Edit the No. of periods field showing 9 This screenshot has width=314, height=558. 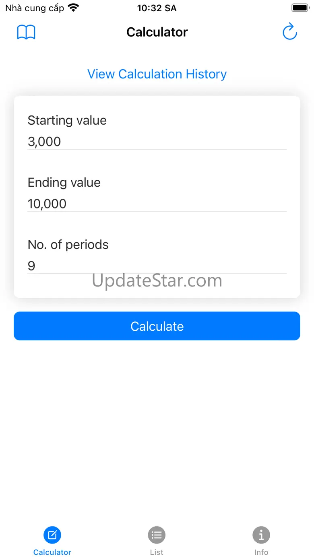click(x=157, y=266)
